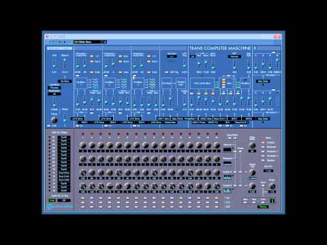
Task: Toggle step 16 switch in top switch row
Action: (x=217, y=198)
